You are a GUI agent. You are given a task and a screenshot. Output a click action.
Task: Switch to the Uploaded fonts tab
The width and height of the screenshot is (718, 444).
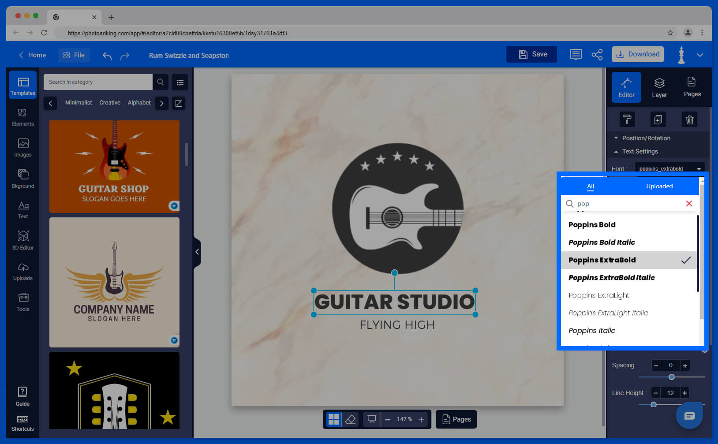click(x=659, y=186)
